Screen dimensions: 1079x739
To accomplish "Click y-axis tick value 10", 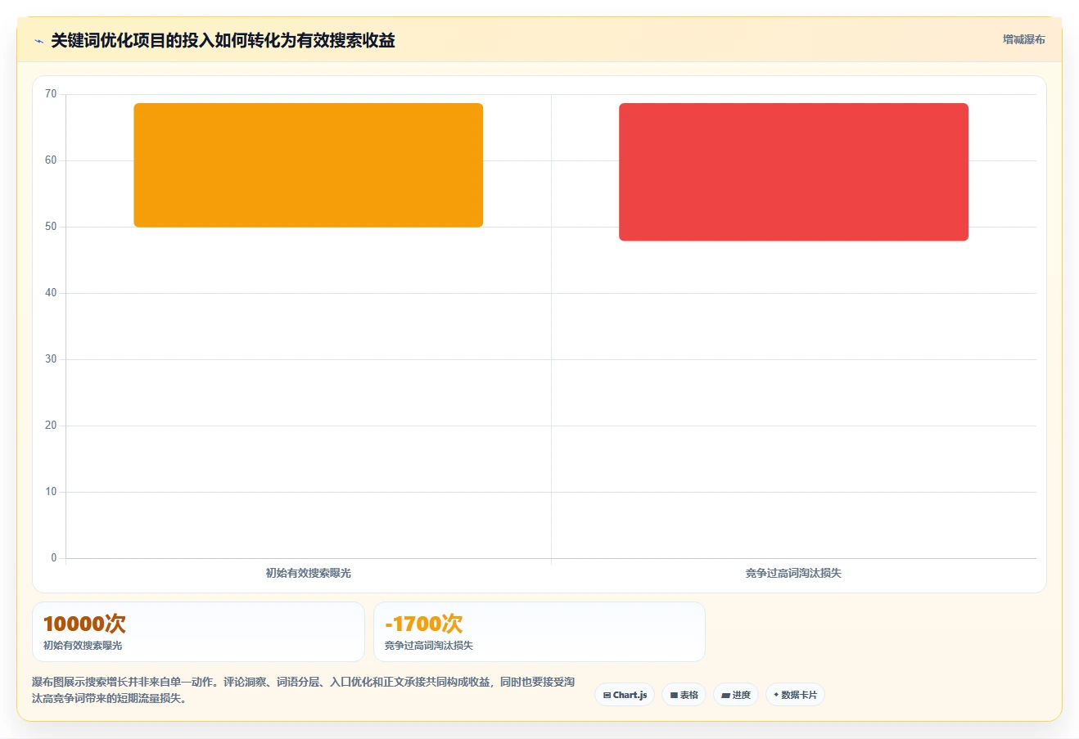I will [x=51, y=492].
